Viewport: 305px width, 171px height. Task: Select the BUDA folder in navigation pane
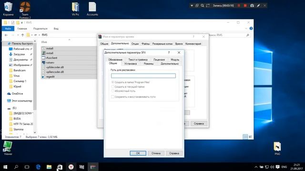coord(17,119)
